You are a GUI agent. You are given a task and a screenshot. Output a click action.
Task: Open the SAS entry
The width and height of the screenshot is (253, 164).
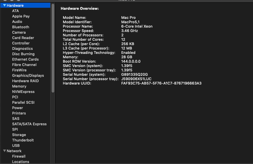(16, 119)
